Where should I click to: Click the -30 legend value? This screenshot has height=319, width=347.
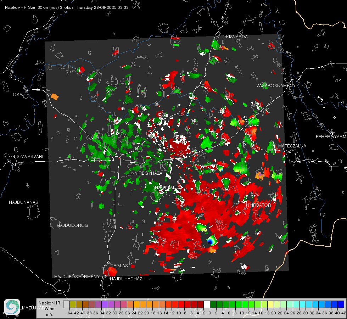(x=114, y=313)
